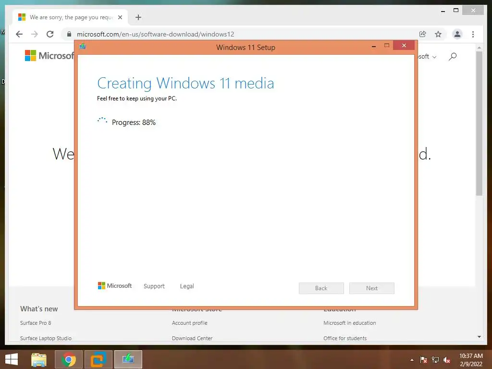
Task: Open the search magnifier on Microsoft site
Action: click(453, 57)
